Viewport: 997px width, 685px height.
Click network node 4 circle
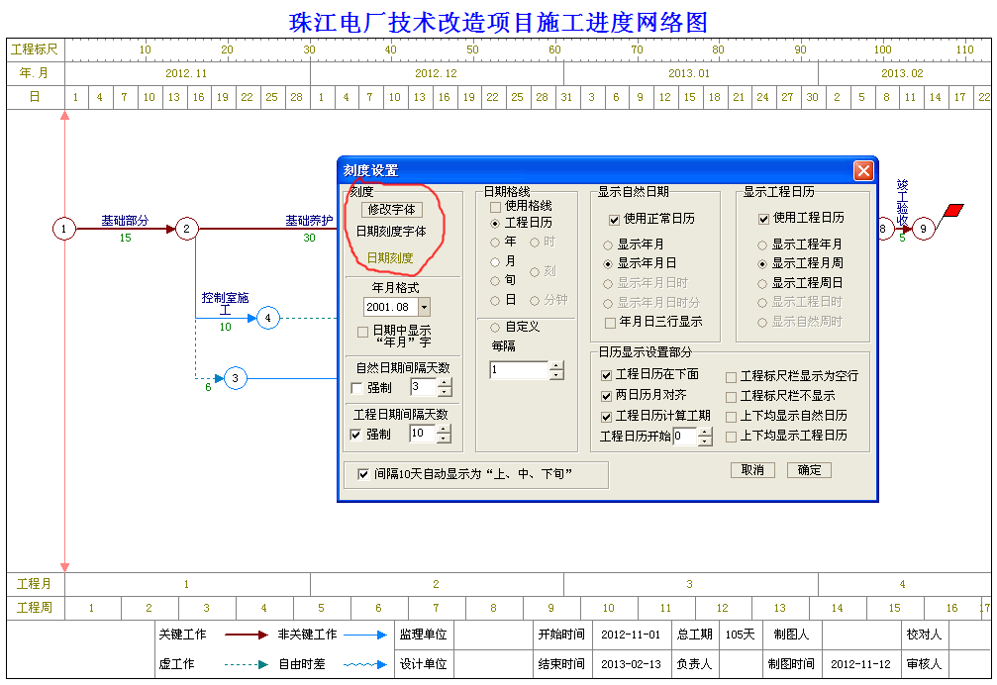(x=267, y=318)
